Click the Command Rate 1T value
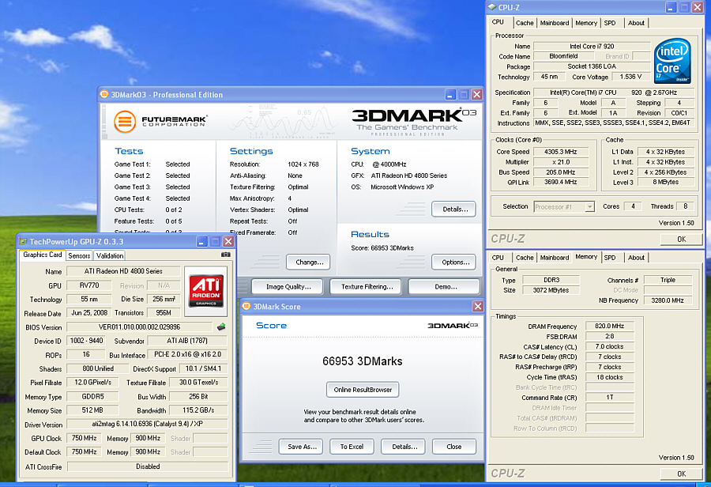 (x=609, y=398)
